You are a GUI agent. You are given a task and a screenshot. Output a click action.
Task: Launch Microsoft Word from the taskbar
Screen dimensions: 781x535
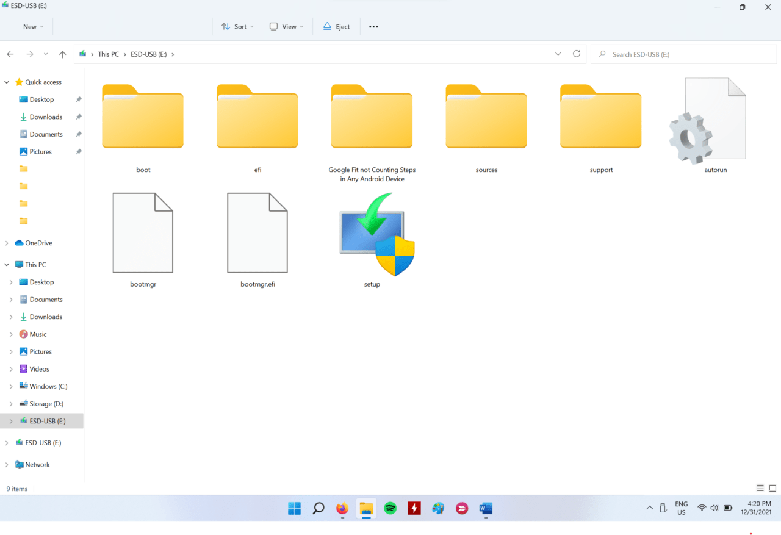click(486, 508)
